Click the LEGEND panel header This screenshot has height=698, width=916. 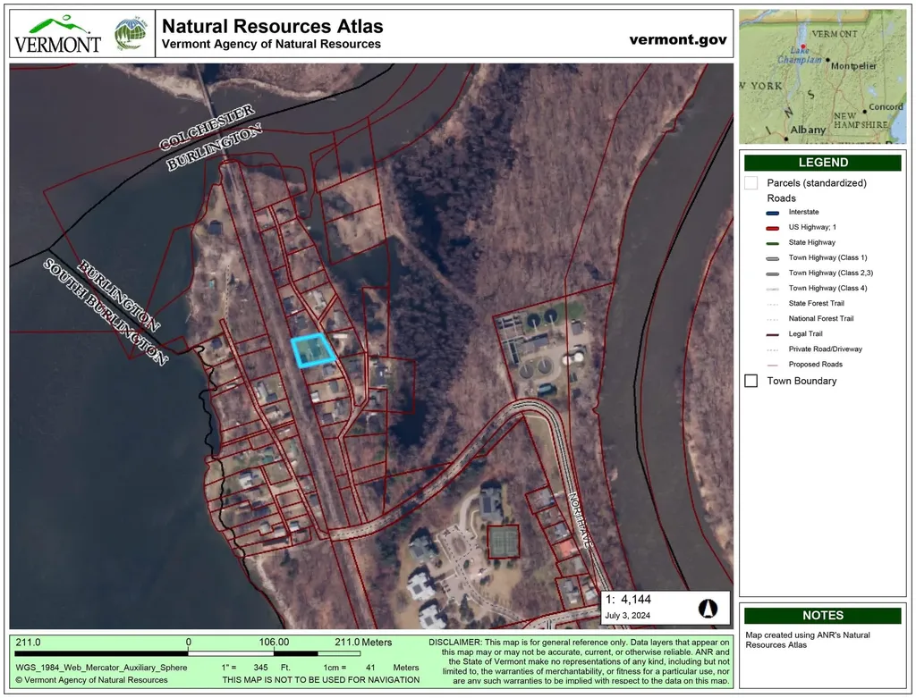click(x=822, y=163)
